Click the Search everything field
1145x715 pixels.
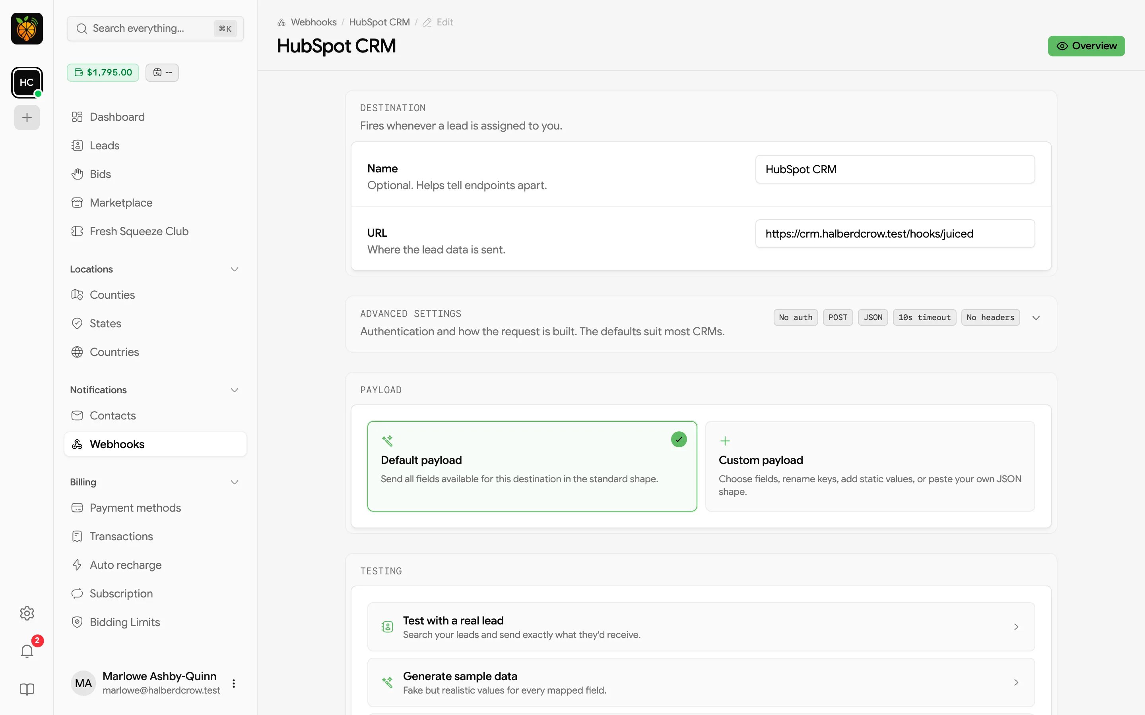tap(155, 28)
